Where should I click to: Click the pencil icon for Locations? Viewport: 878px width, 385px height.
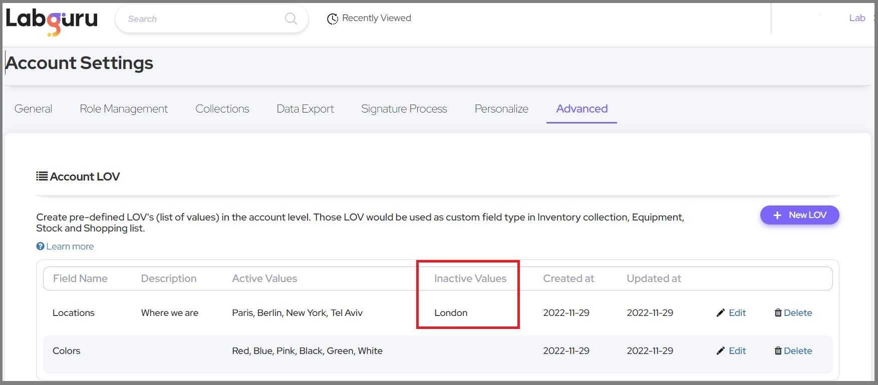point(721,313)
